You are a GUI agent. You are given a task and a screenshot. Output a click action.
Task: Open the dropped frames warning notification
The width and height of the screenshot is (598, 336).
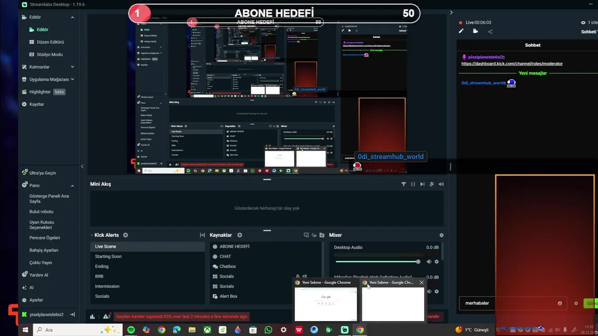(x=182, y=316)
